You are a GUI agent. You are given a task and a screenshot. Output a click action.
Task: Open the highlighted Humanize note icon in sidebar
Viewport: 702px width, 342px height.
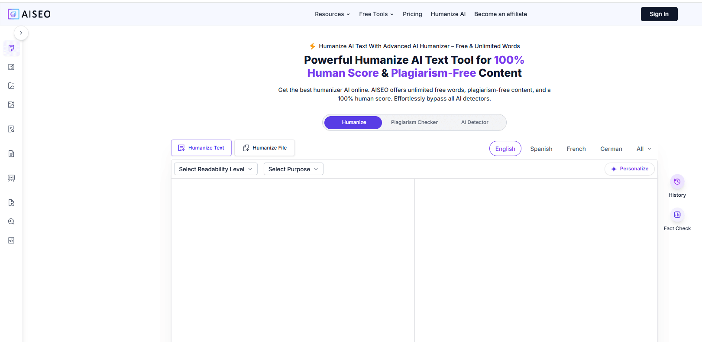point(11,48)
